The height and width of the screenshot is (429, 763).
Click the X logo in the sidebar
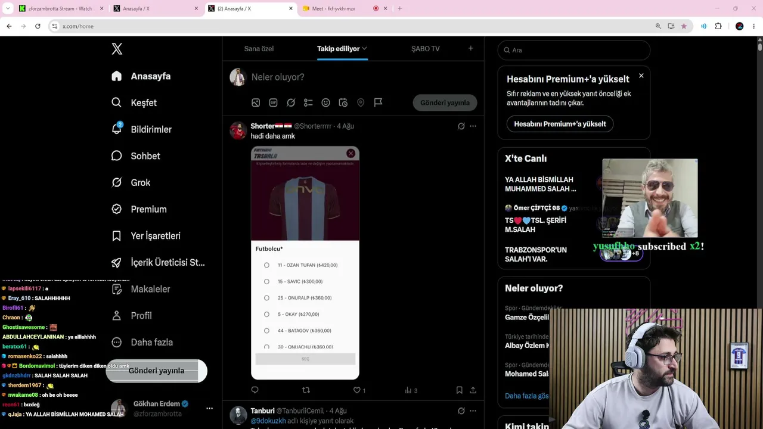click(x=117, y=49)
